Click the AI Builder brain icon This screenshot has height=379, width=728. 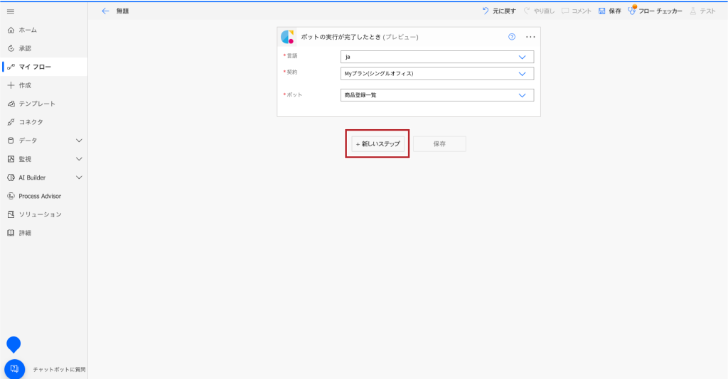coord(11,177)
